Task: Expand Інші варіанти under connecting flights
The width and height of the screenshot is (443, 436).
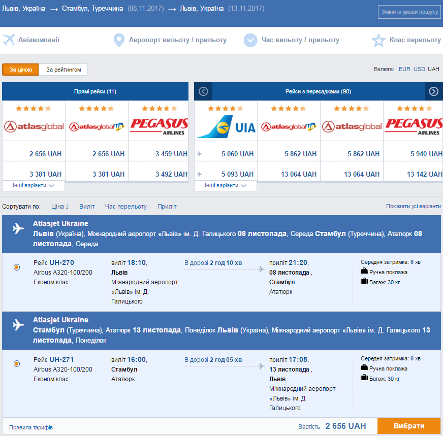Action: pos(226,185)
